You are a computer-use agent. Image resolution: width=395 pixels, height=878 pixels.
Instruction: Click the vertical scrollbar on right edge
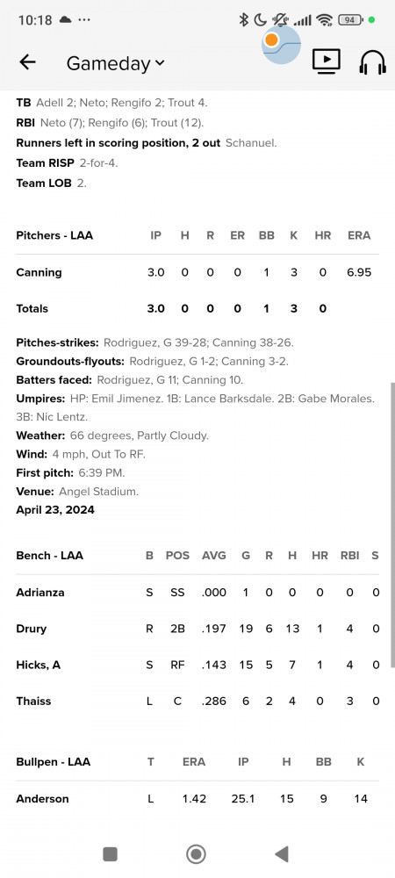click(x=392, y=525)
